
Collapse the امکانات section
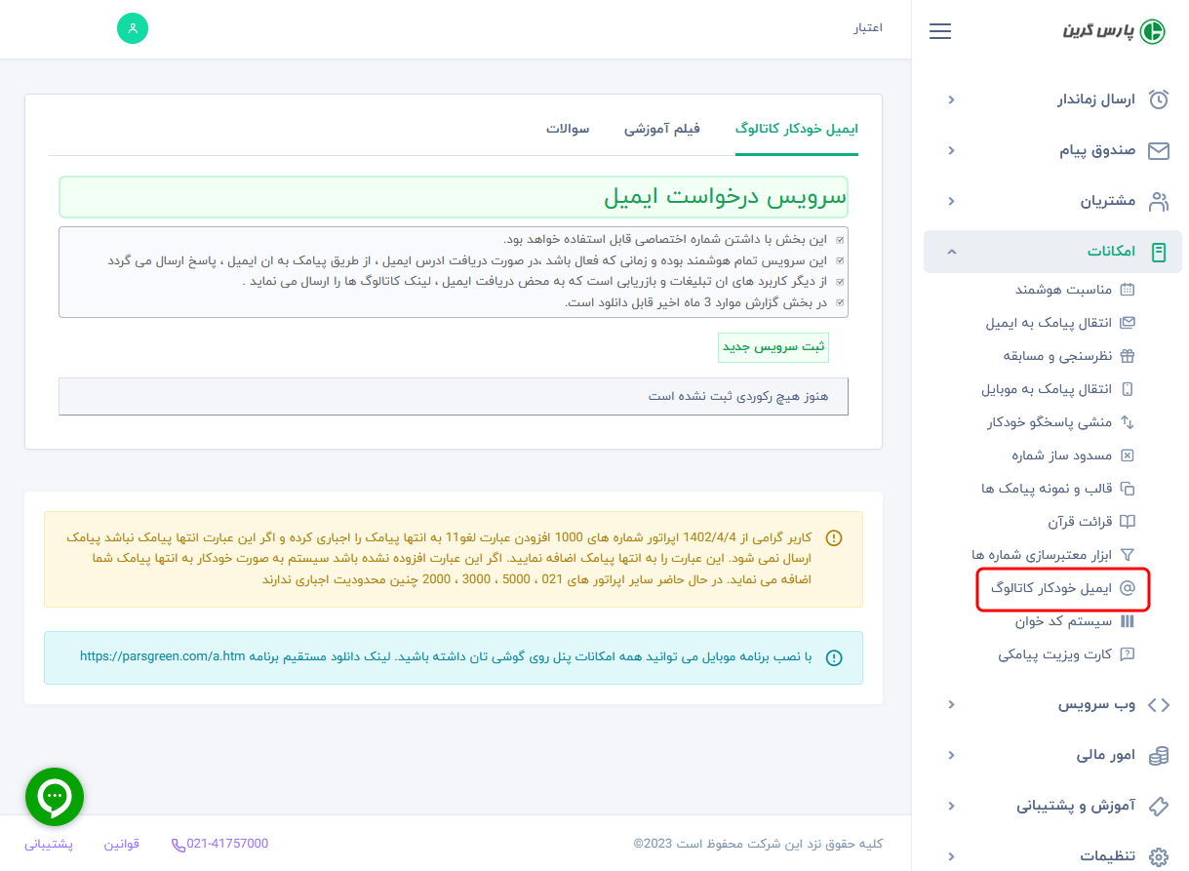click(1052, 251)
